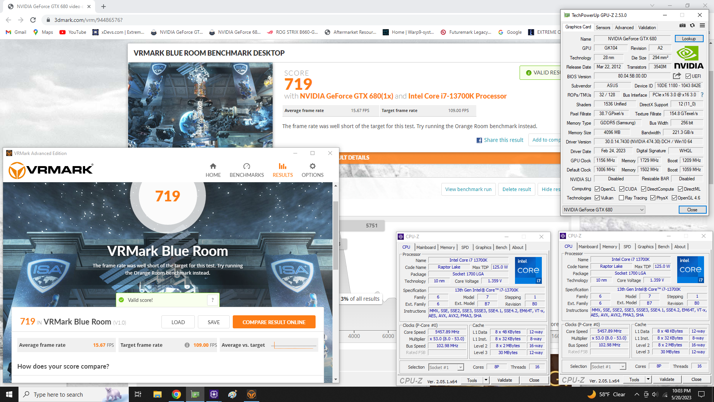Open the Memory tab in left CPU-Z
Viewport: 714px width, 402px height.
point(447,247)
